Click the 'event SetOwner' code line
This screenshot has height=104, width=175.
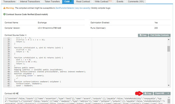[50, 72]
